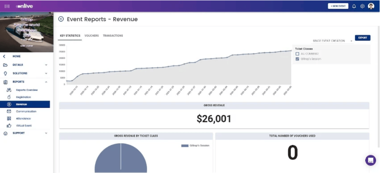380x173 pixels.
Task: Switch to the Transactions tab
Action: coord(113,36)
